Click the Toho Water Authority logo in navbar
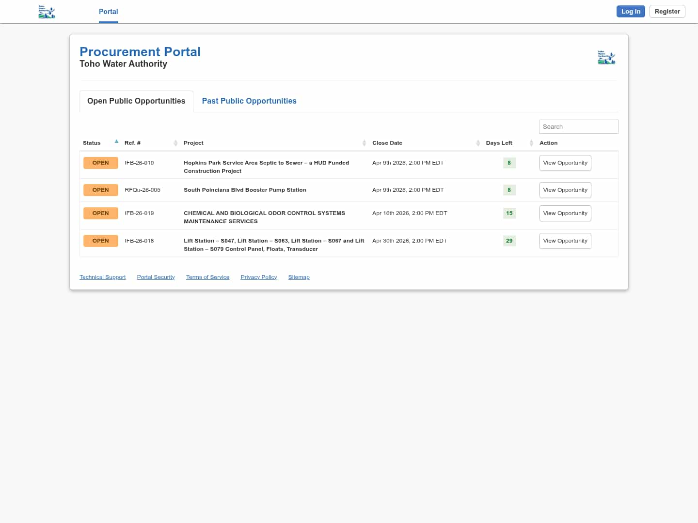The width and height of the screenshot is (698, 523). [x=47, y=12]
